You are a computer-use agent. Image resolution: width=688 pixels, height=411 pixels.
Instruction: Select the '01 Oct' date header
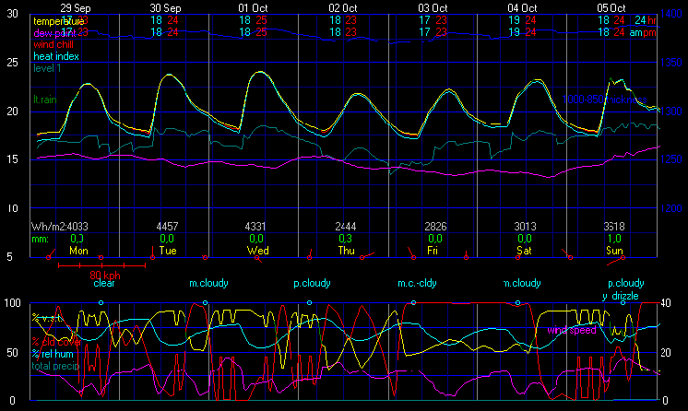[x=253, y=6]
